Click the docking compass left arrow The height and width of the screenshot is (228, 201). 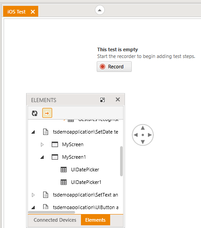pos(136,135)
